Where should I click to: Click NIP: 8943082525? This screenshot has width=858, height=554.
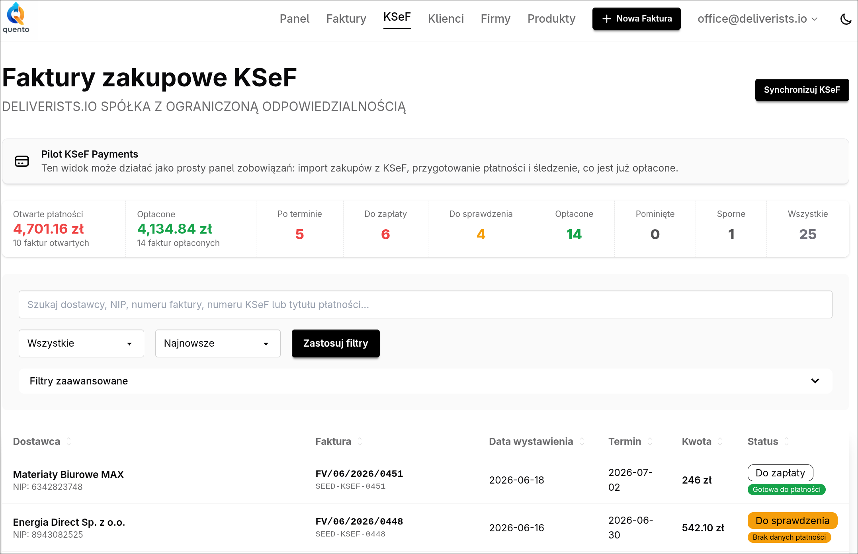48,535
